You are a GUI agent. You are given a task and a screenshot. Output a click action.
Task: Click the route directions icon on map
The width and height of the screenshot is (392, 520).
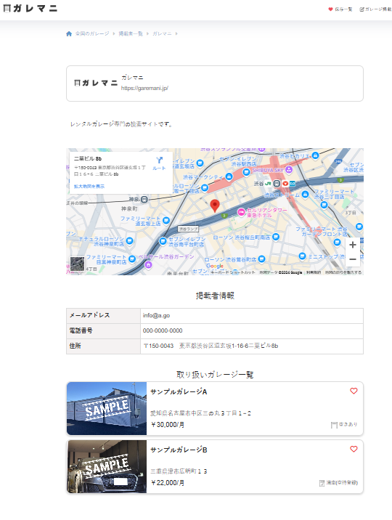pos(160,161)
